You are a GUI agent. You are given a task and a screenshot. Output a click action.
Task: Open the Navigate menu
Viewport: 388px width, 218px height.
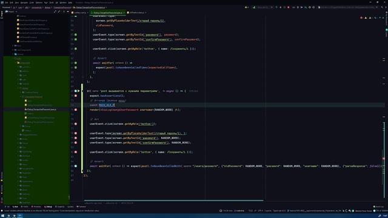24,2
